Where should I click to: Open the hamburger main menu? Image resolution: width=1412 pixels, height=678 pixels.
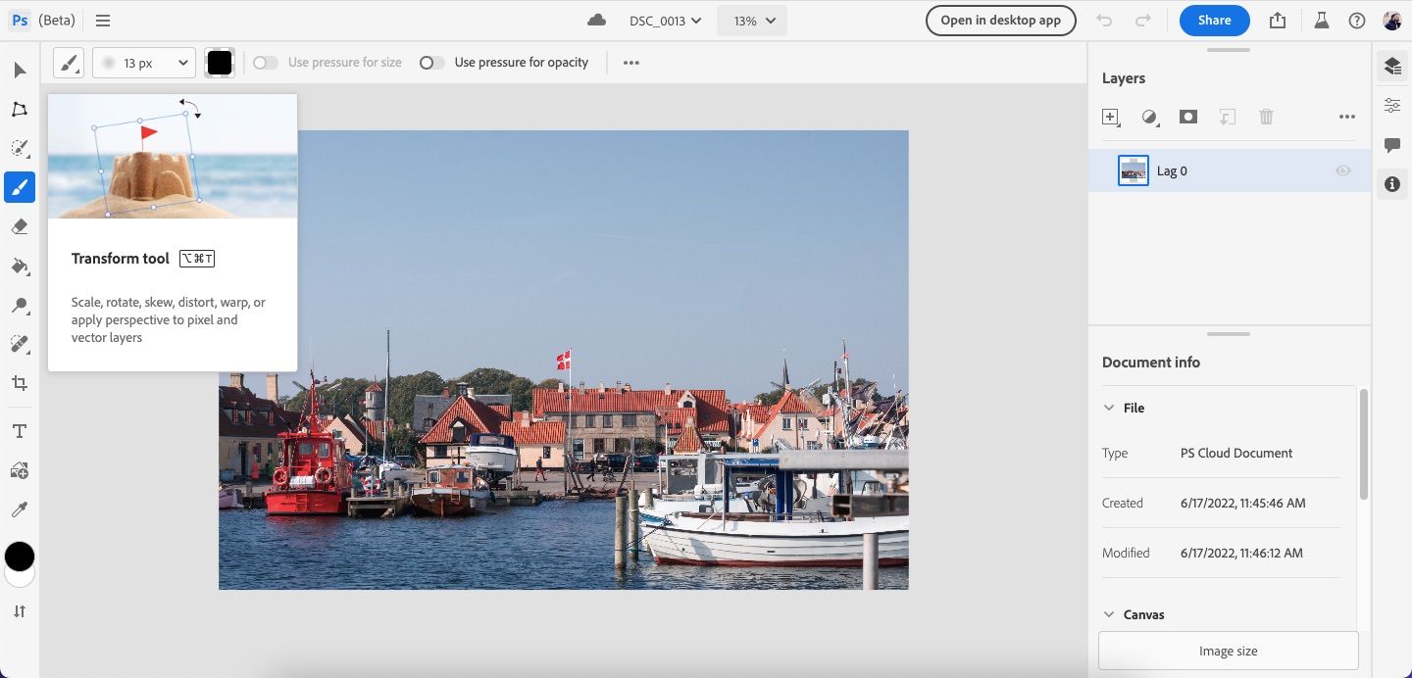point(103,21)
